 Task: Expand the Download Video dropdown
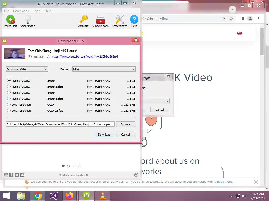coord(27,69)
